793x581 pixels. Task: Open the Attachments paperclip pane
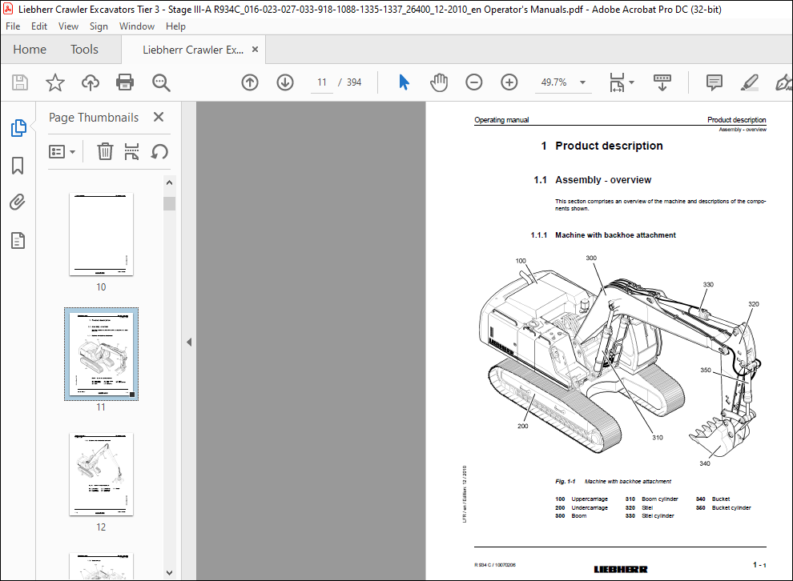(18, 202)
